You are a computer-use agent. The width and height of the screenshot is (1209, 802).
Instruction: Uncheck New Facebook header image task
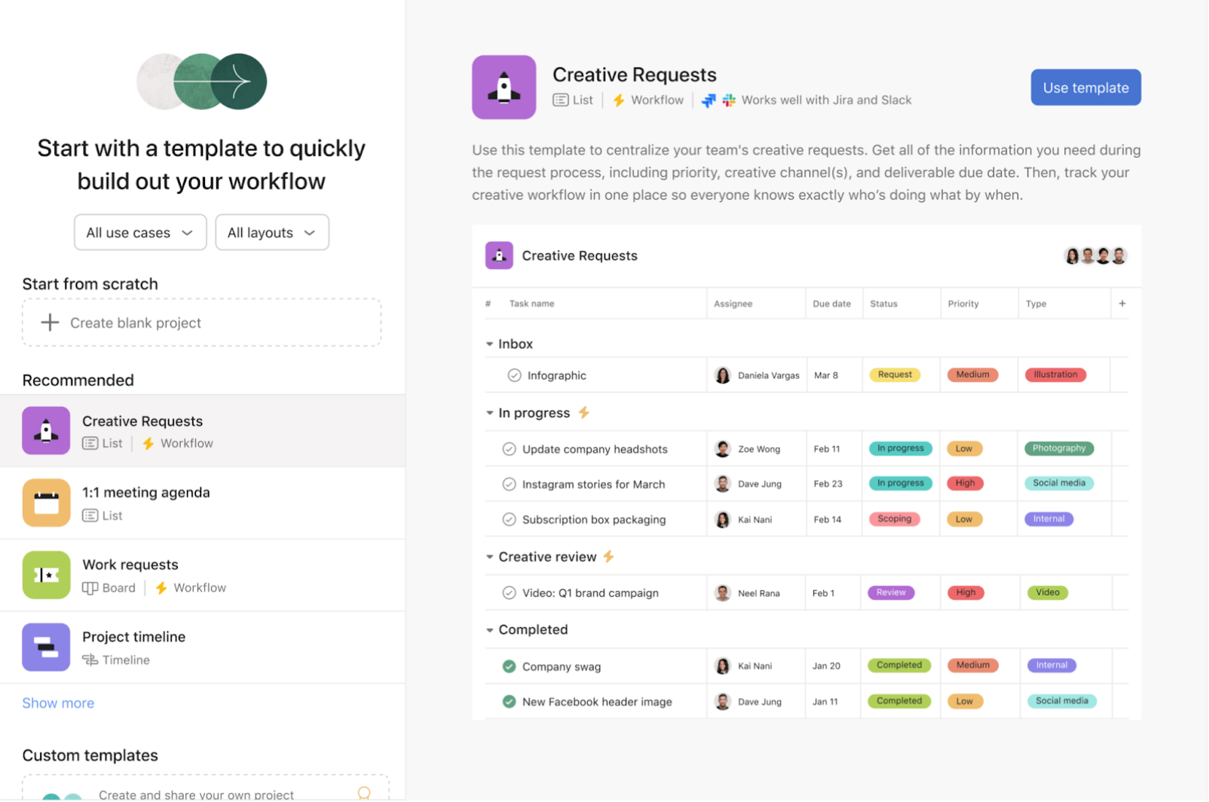[510, 703]
